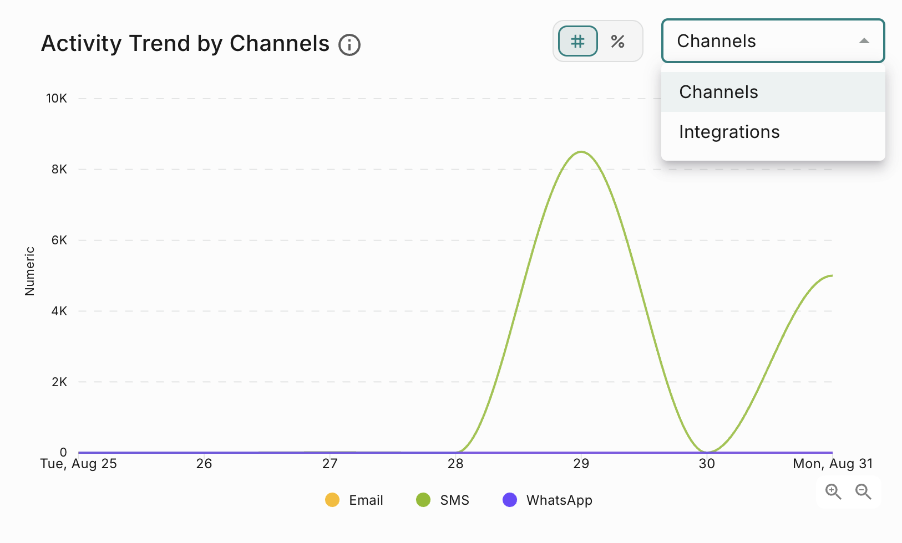The image size is (902, 543).
Task: Click the Email legend label
Action: click(366, 500)
